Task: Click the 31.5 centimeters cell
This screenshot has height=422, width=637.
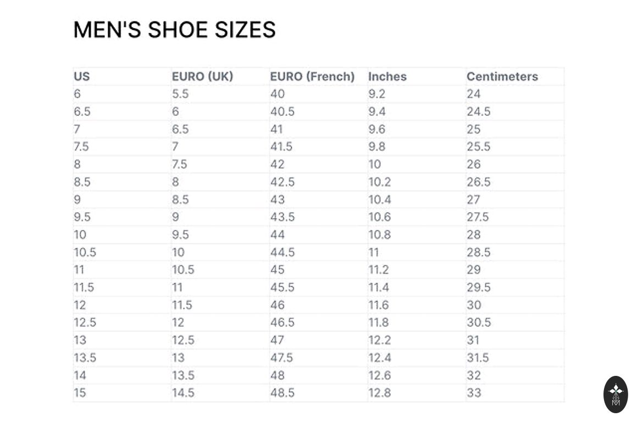Action: [x=478, y=358]
